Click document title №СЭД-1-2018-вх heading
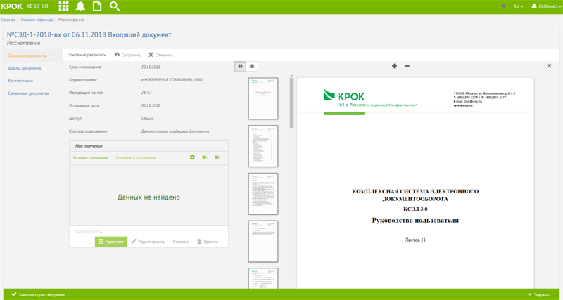 click(89, 34)
